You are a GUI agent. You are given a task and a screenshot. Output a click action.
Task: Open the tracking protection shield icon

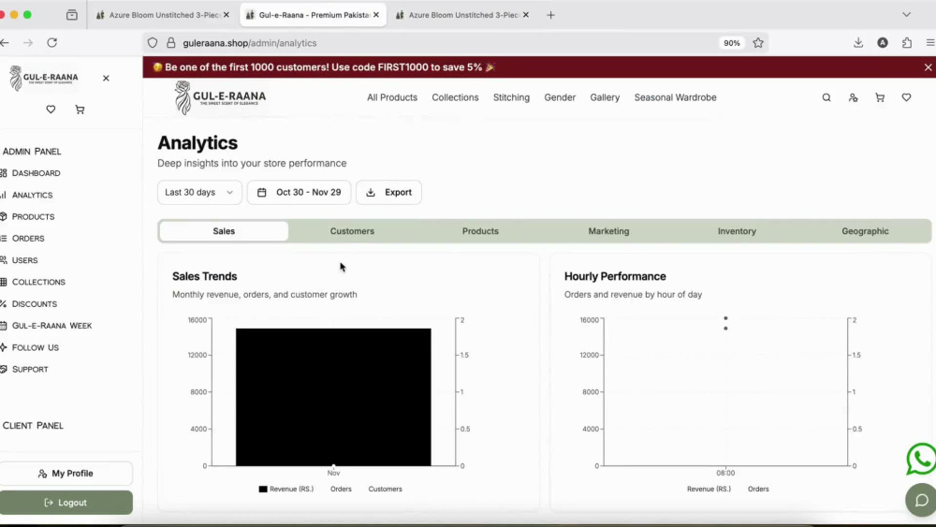(153, 43)
